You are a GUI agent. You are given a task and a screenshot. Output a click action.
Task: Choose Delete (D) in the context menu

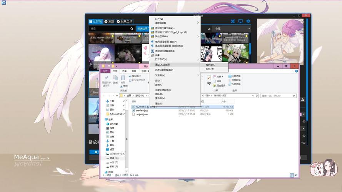[x=175, y=94]
